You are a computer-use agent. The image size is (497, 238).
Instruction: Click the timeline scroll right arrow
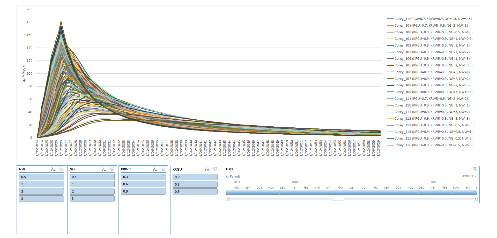click(x=476, y=199)
